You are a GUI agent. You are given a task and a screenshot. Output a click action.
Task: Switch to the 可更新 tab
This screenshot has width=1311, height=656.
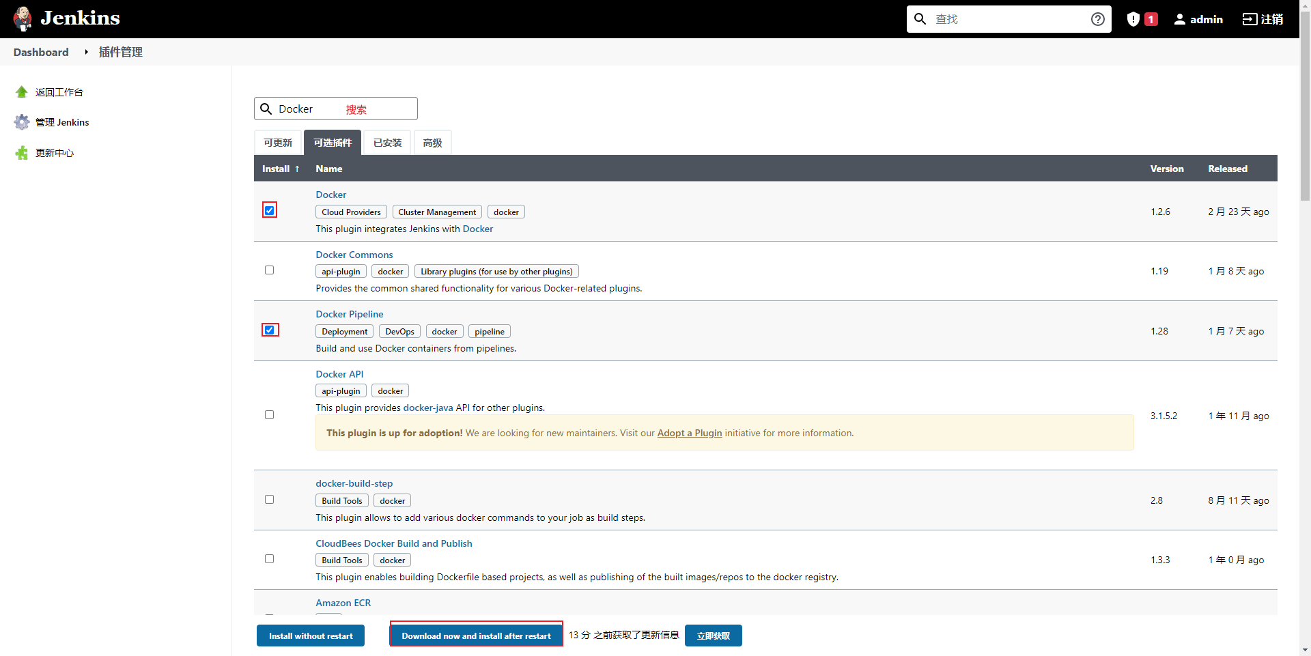click(278, 143)
